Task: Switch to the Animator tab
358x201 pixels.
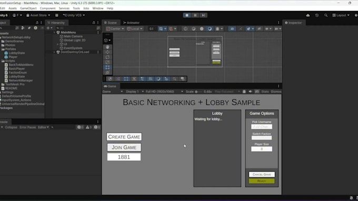Action: (131, 23)
